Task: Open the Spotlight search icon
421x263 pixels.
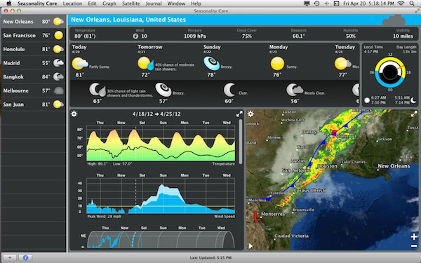Action: click(412, 4)
